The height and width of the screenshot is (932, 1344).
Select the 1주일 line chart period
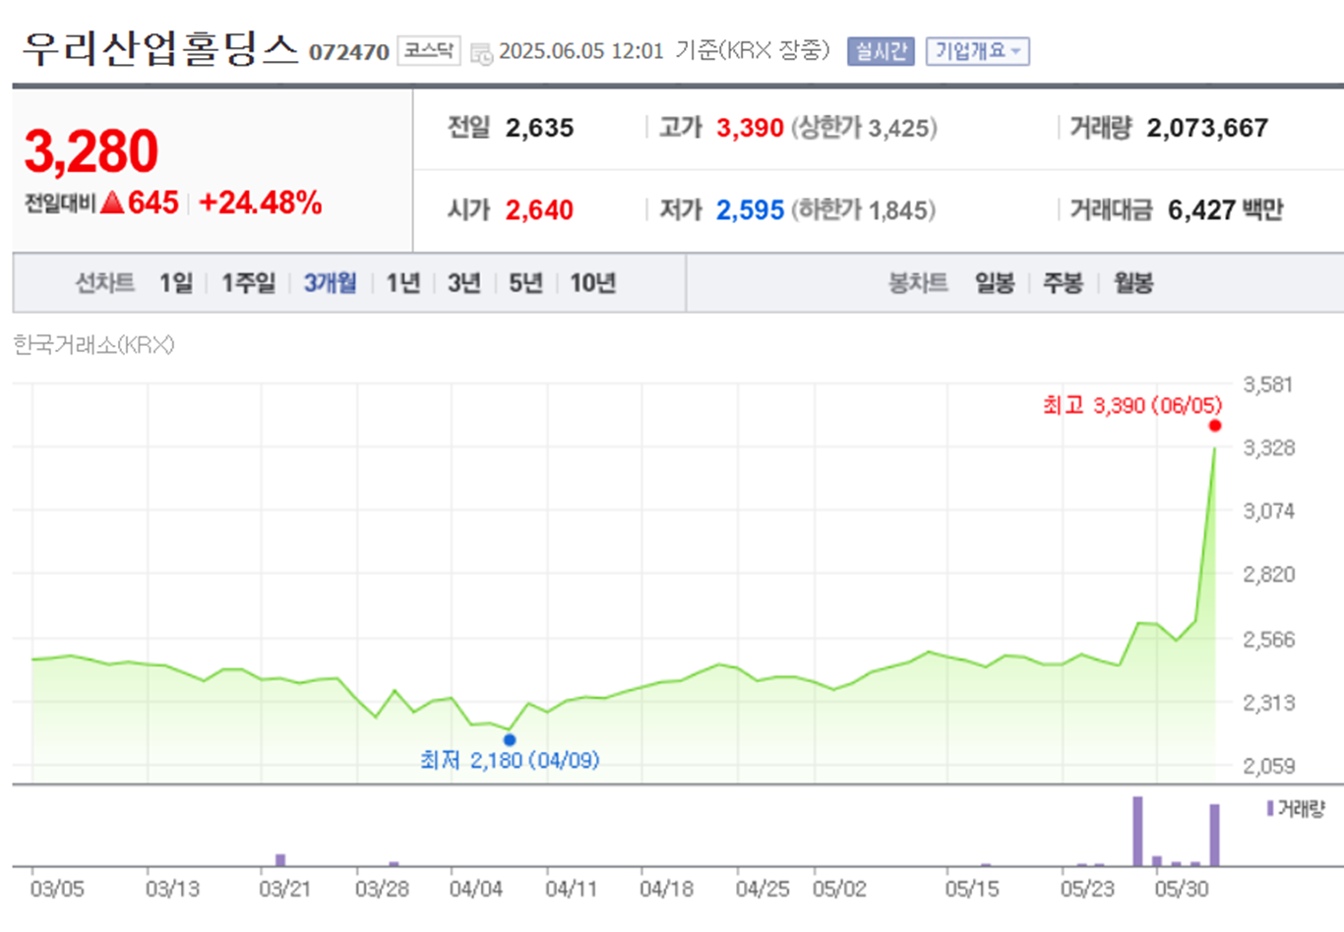248,283
